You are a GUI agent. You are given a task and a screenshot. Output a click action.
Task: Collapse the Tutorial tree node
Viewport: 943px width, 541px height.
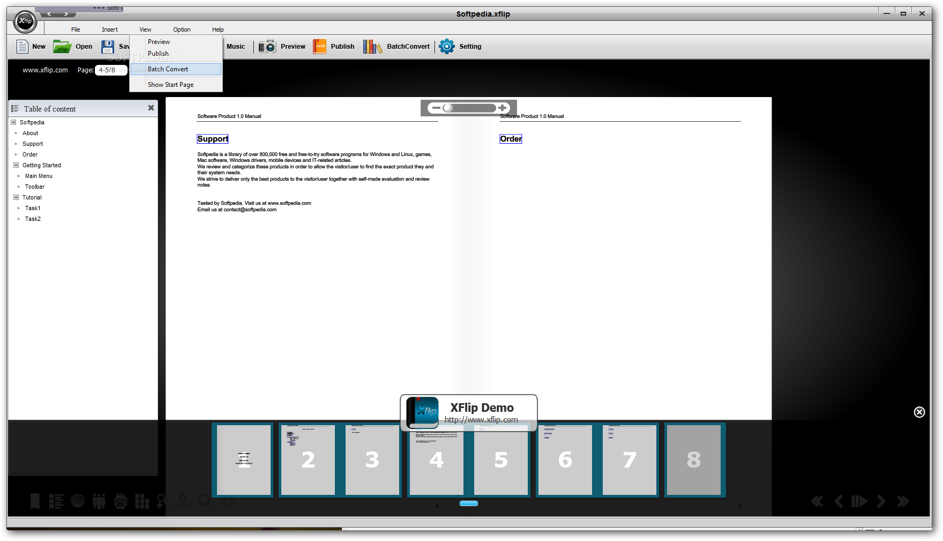coord(16,197)
